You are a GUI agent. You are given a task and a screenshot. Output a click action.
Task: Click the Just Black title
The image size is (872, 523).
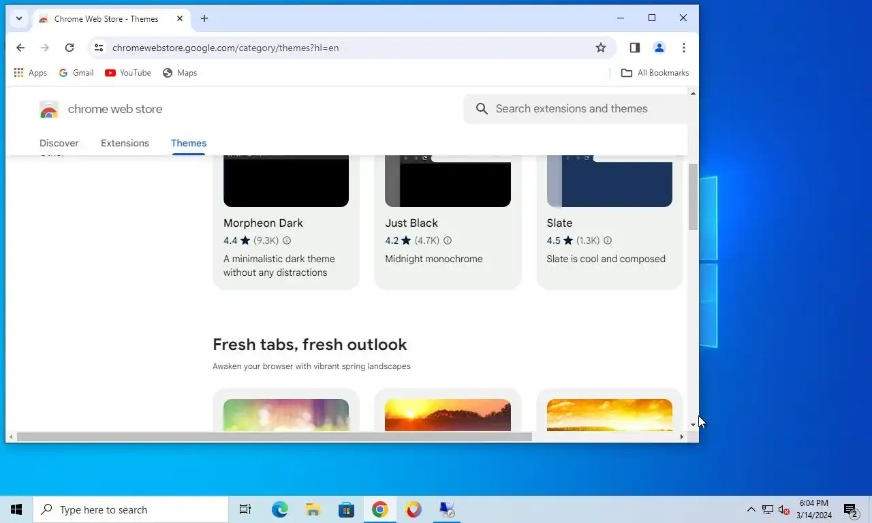(x=411, y=223)
